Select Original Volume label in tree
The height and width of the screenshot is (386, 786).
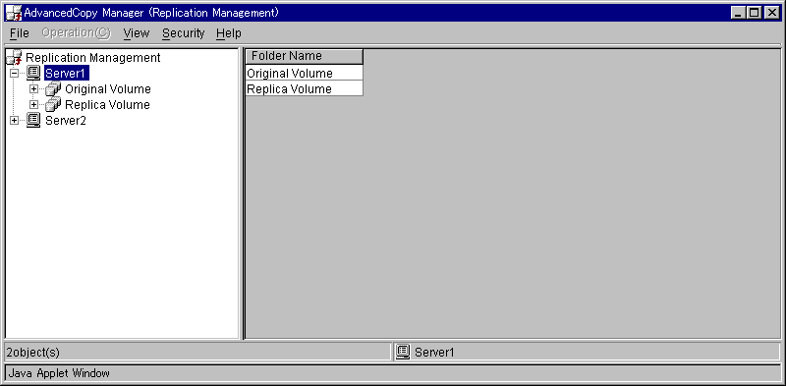tap(108, 89)
